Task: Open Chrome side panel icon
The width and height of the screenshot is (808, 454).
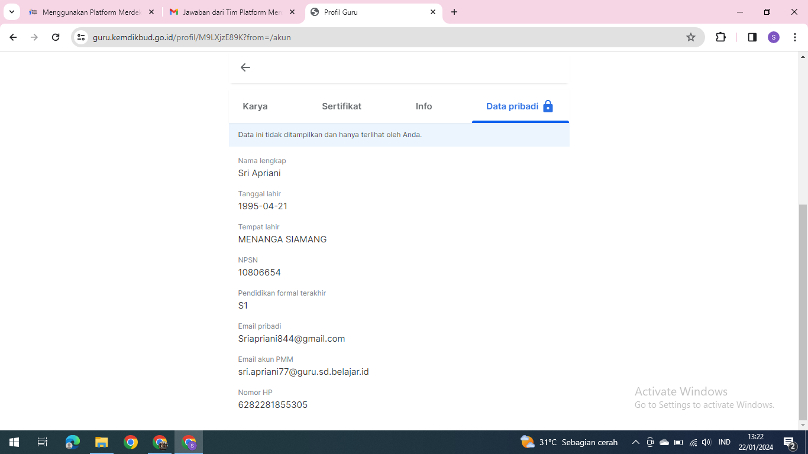Action: click(752, 37)
